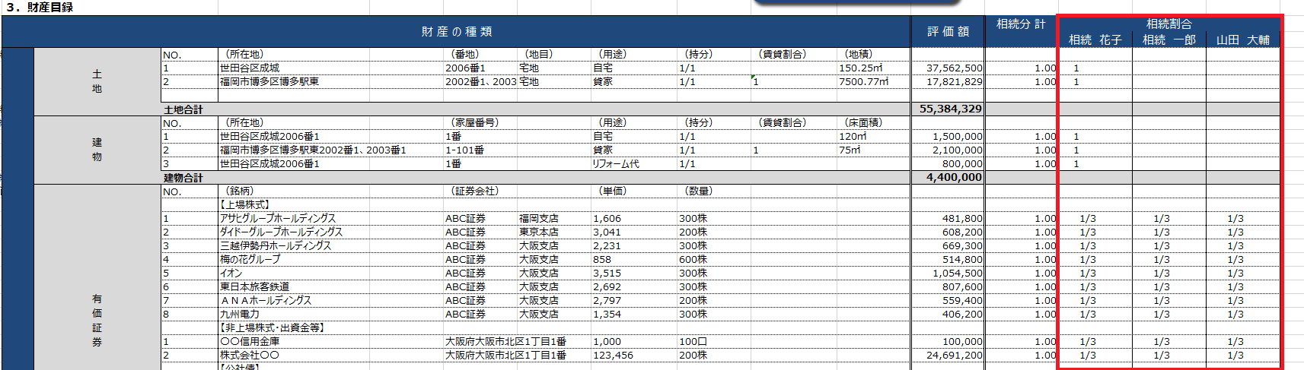
Task: Click the ○○信用金庫 name cell
Action: pyautogui.click(x=250, y=342)
